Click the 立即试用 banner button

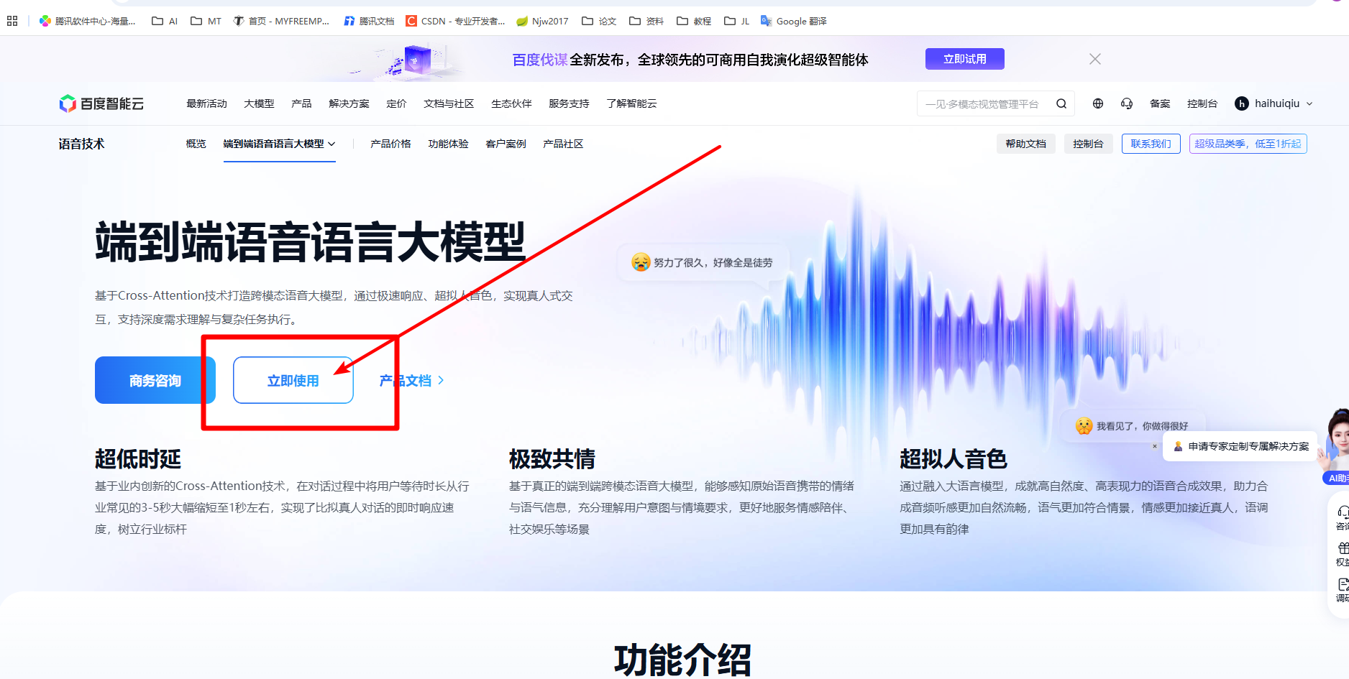964,59
